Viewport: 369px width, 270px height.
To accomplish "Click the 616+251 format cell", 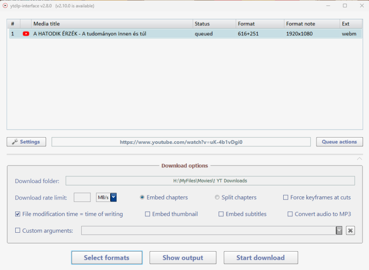I will tap(248, 34).
